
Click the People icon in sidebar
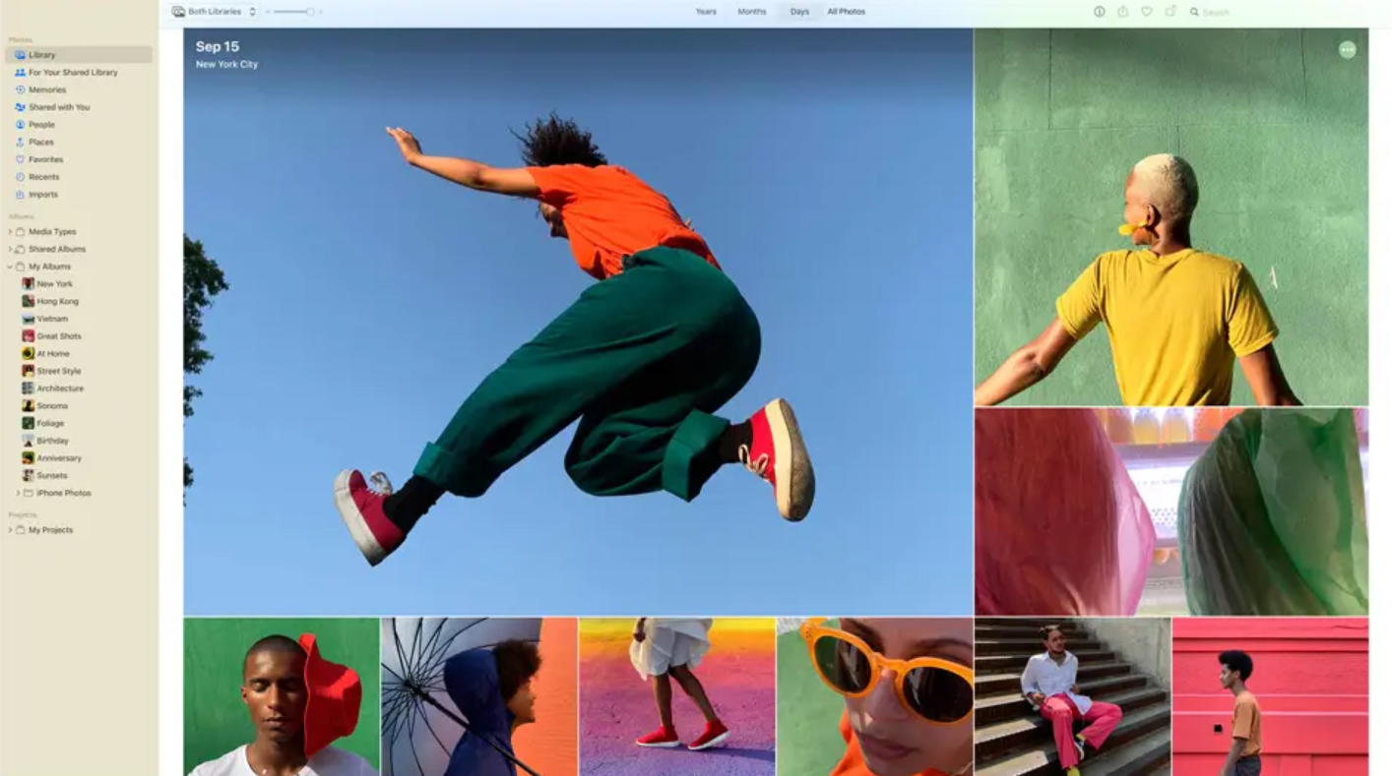click(20, 125)
